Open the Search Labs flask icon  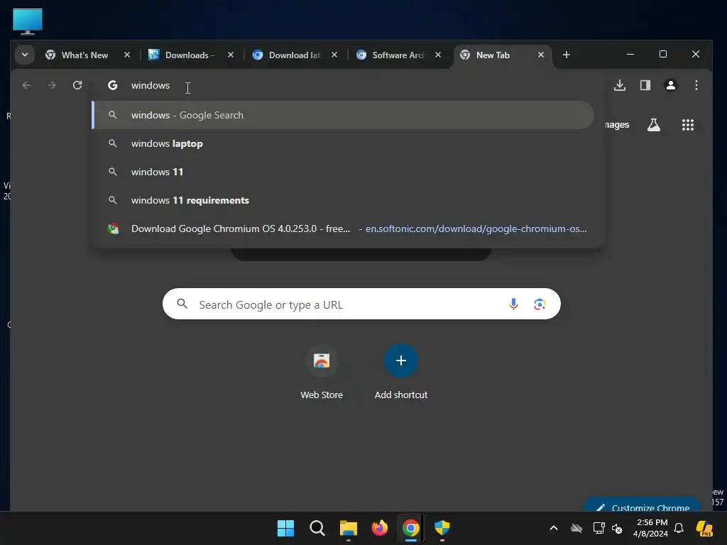[654, 125]
